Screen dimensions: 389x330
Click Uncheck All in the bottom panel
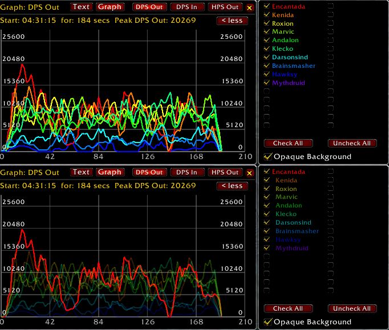click(x=352, y=308)
